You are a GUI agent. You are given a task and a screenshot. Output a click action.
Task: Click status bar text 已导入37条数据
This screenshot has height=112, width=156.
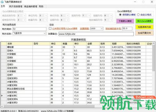pyautogui.click(x=66, y=111)
